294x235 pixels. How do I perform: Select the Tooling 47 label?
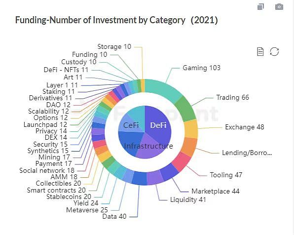tap(226, 175)
